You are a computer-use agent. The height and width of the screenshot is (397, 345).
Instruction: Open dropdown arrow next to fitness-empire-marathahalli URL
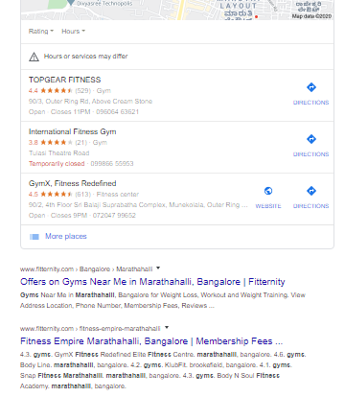167,328
